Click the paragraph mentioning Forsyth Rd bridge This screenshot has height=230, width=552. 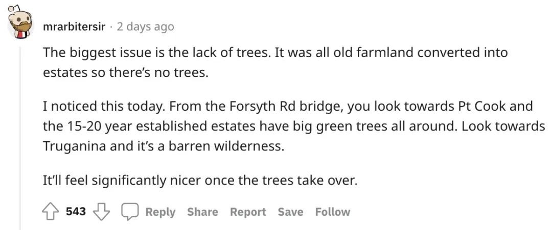[294, 126]
